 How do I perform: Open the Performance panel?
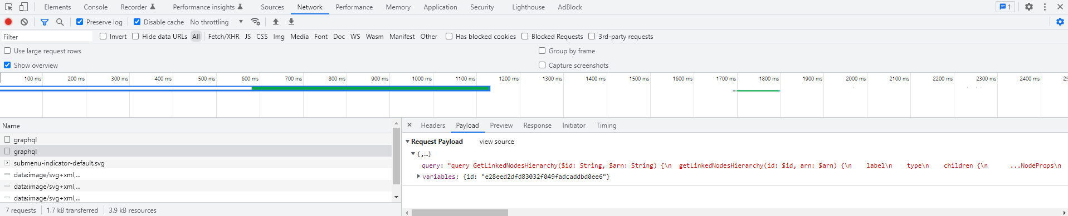coord(354,7)
